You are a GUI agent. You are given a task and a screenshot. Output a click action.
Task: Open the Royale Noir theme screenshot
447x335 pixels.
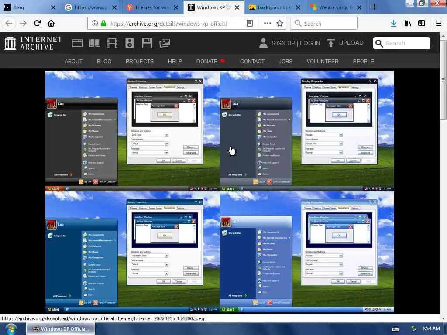point(307,131)
